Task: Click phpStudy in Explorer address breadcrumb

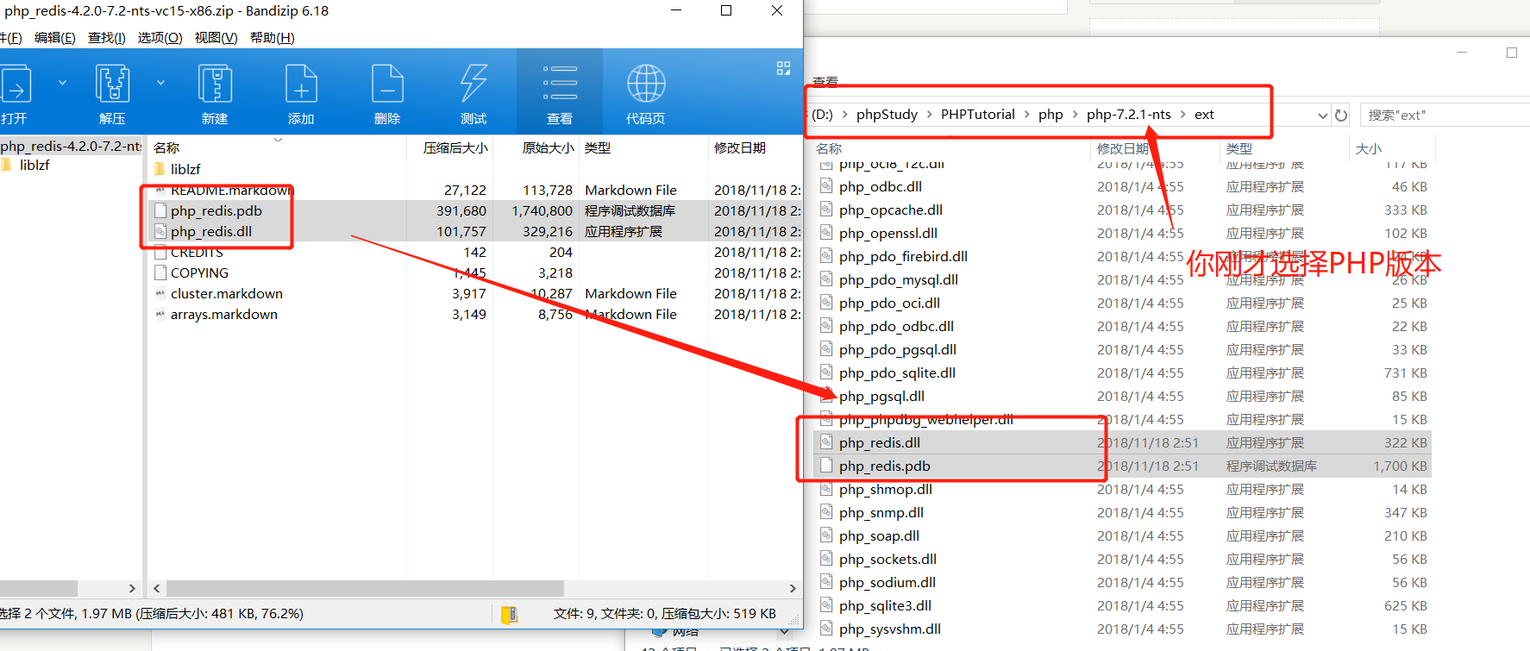Action: pos(887,115)
